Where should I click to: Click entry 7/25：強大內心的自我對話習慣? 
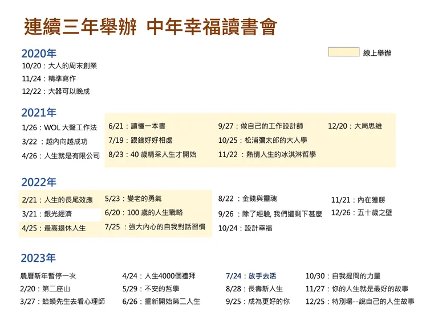[x=155, y=226]
